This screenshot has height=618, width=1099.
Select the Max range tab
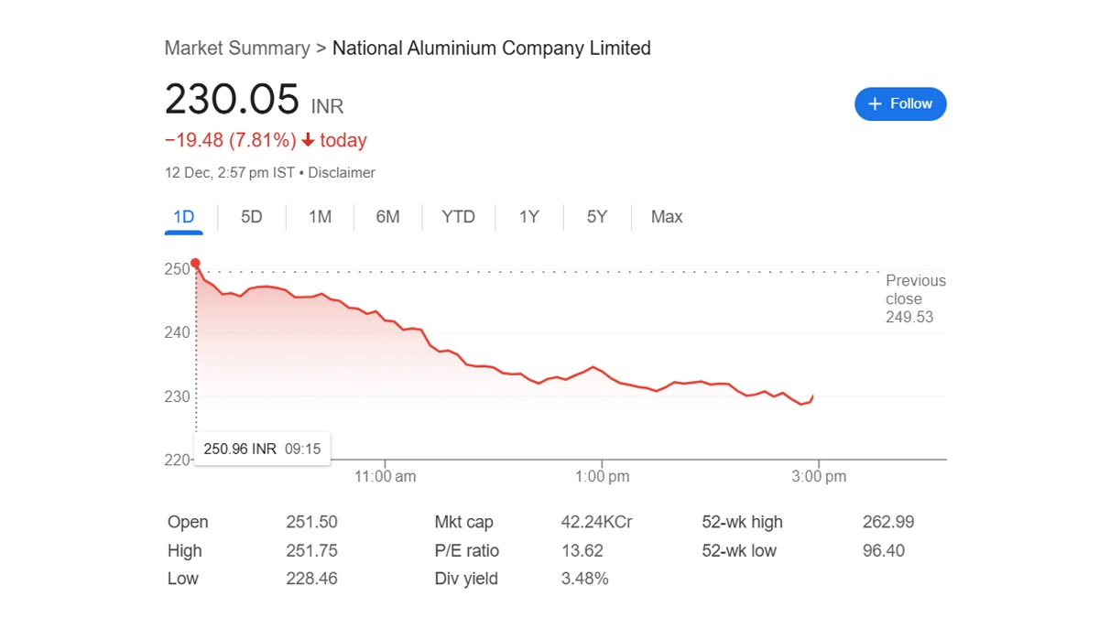coord(667,217)
